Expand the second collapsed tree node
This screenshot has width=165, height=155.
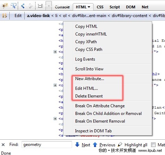(x=55, y=85)
